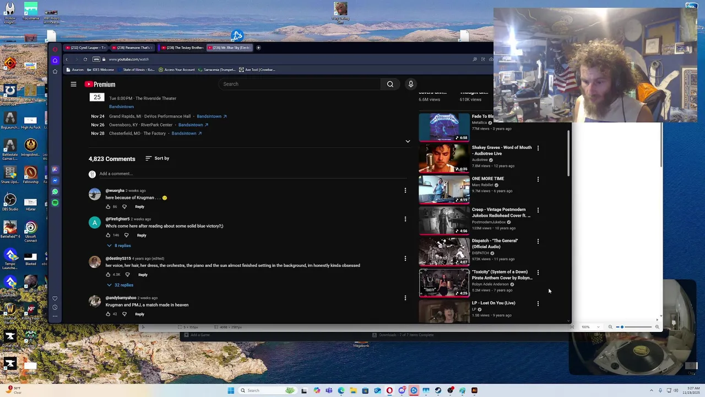
Task: Open Aria AI icon in Opera sidebar
Action: (55, 169)
